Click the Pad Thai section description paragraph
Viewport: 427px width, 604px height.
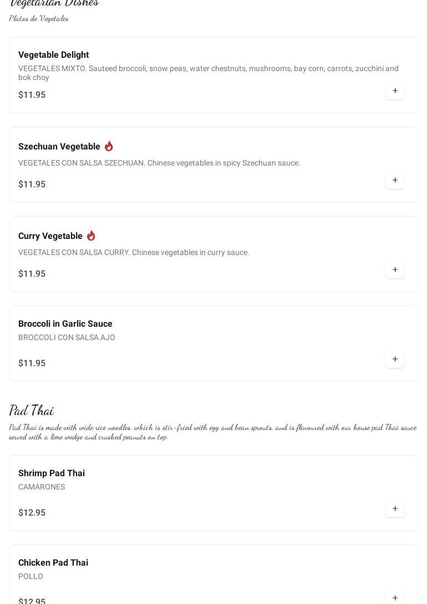coord(212,432)
